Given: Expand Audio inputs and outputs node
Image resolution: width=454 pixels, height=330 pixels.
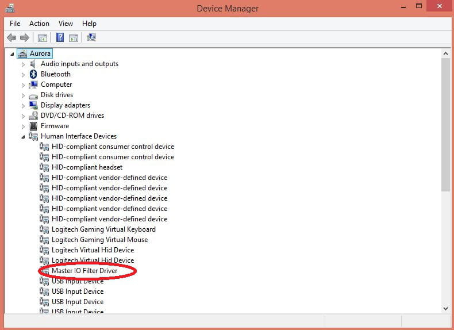Looking at the screenshot, I should point(24,64).
